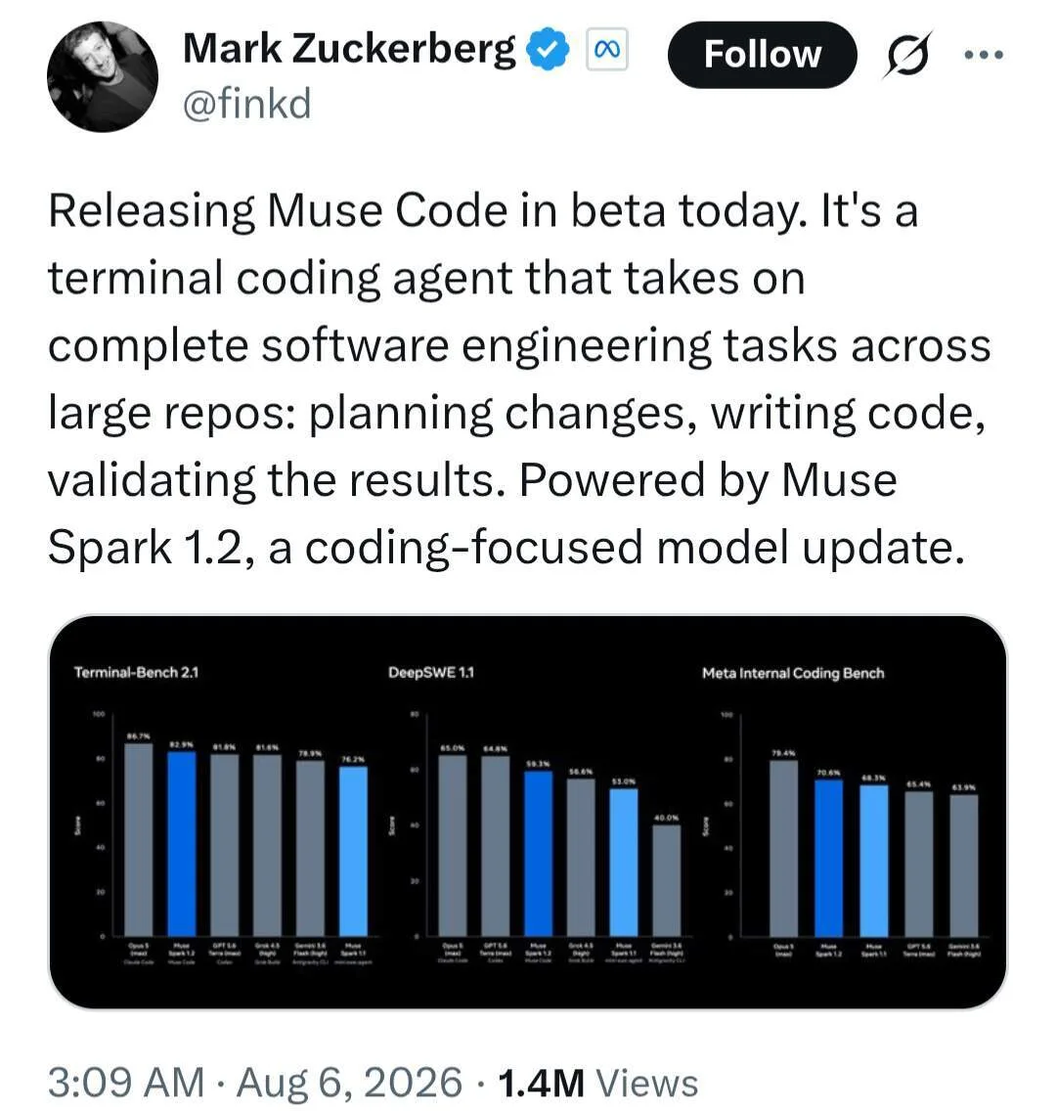
Task: Open the three-dot more options menu
Action: (984, 55)
